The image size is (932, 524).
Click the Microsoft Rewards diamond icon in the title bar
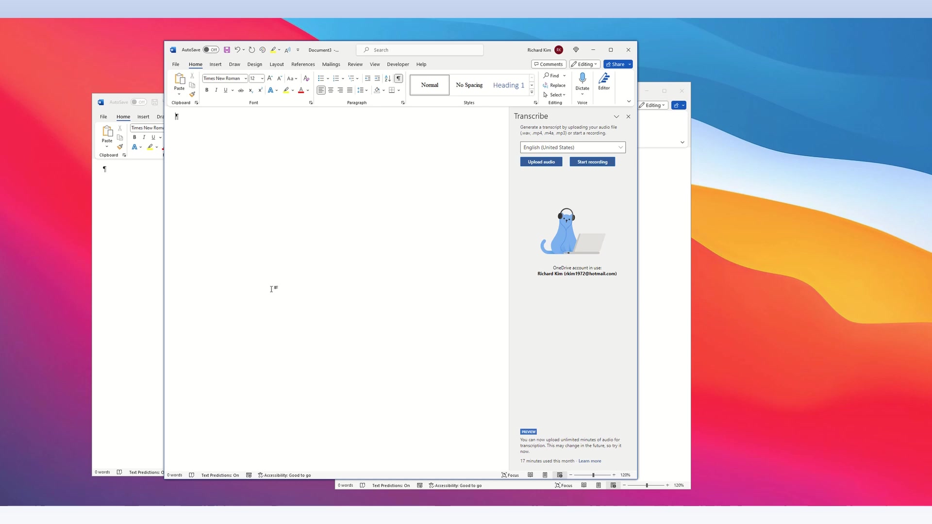click(576, 49)
